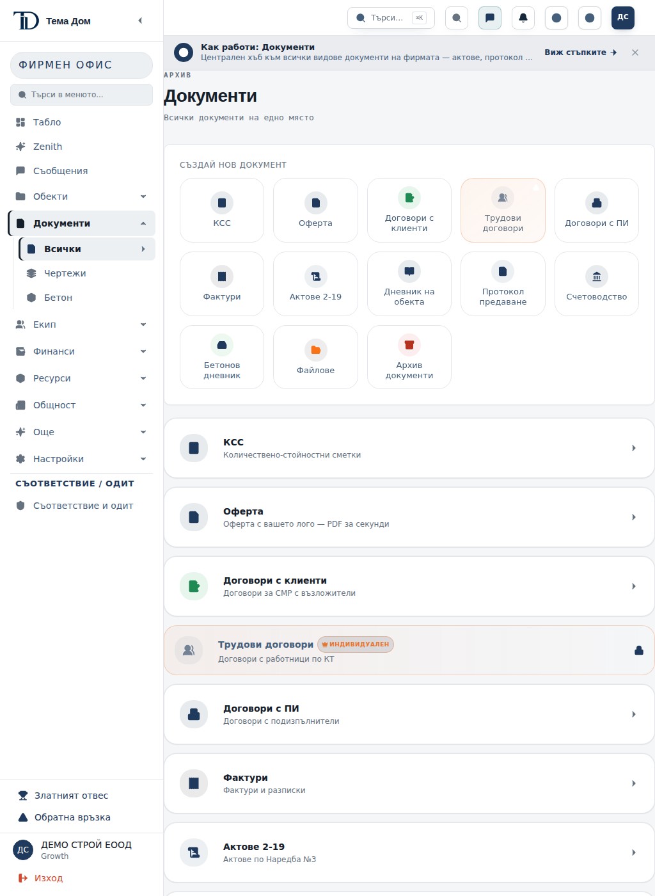Click the ФИРМЕН ОФИС button
This screenshot has height=896, width=655.
click(81, 65)
